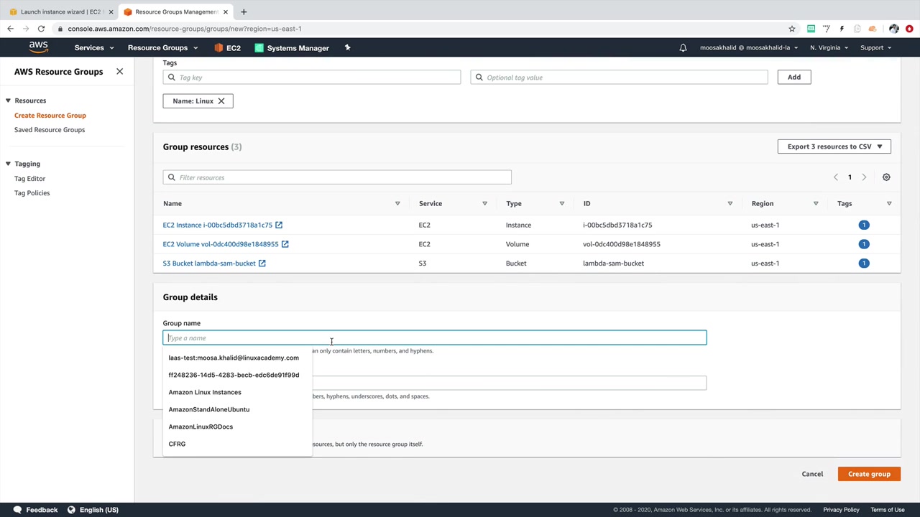Open the N. Virginia region selector
The height and width of the screenshot is (517, 920).
click(x=829, y=48)
